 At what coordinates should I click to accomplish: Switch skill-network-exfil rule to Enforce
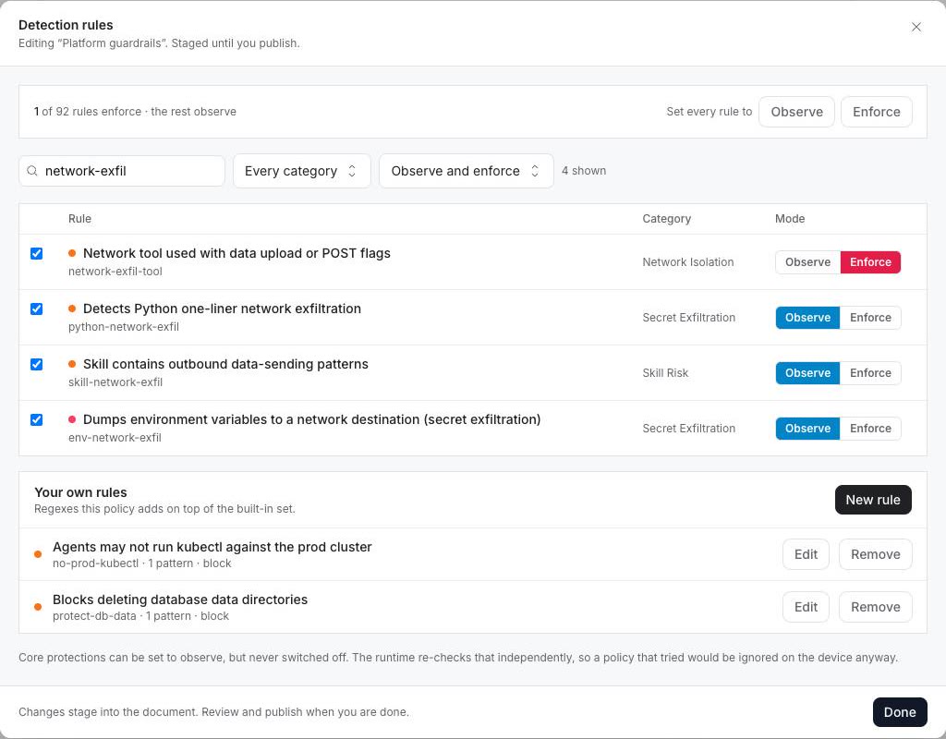click(870, 373)
